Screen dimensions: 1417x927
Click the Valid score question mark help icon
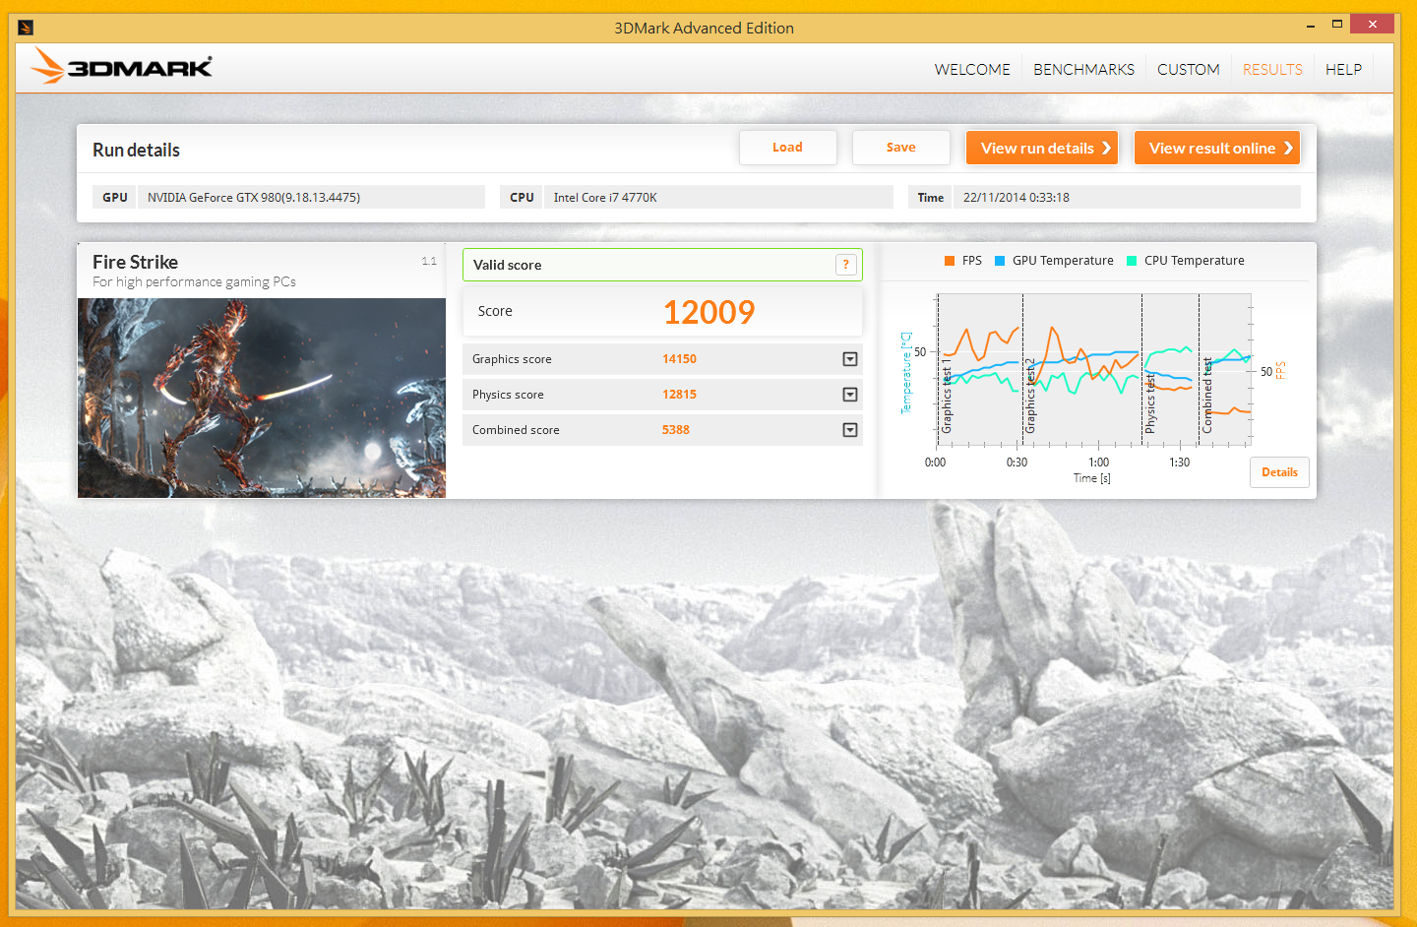[x=845, y=265]
